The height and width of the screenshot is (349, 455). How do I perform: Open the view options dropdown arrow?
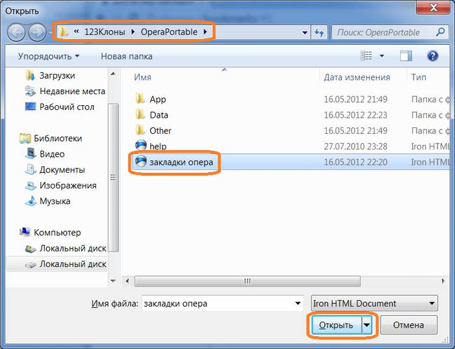tap(382, 56)
